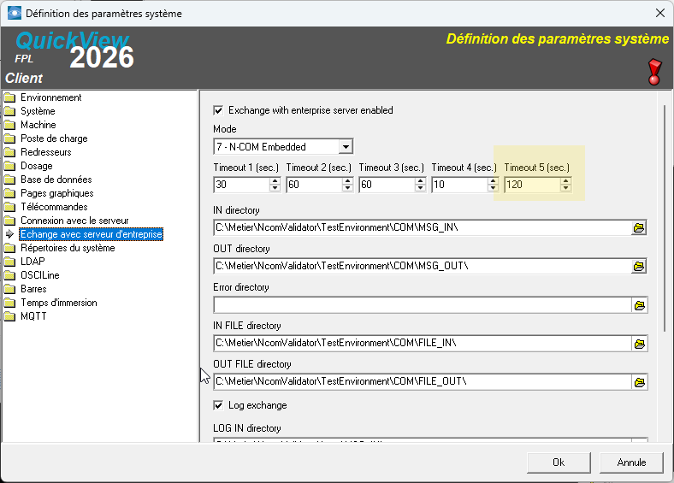The width and height of the screenshot is (674, 483).
Task: Click the OSCILine folder icon
Action: (9, 275)
